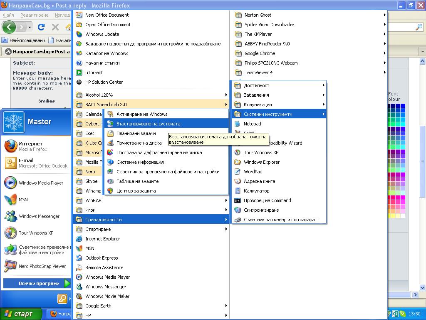Open the Файл menu in Firefox
The height and width of the screenshot is (320, 426).
click(8, 15)
